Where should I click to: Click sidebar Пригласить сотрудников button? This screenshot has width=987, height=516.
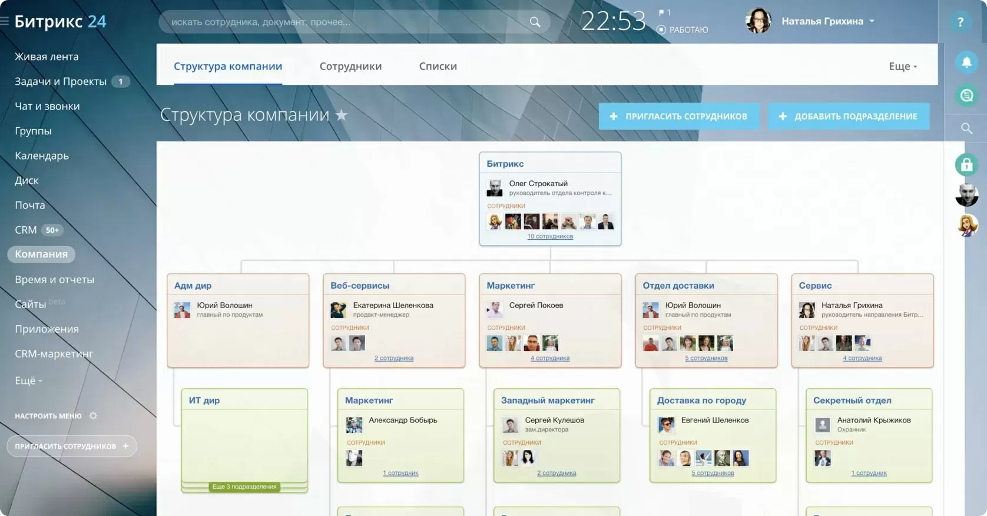[x=72, y=446]
